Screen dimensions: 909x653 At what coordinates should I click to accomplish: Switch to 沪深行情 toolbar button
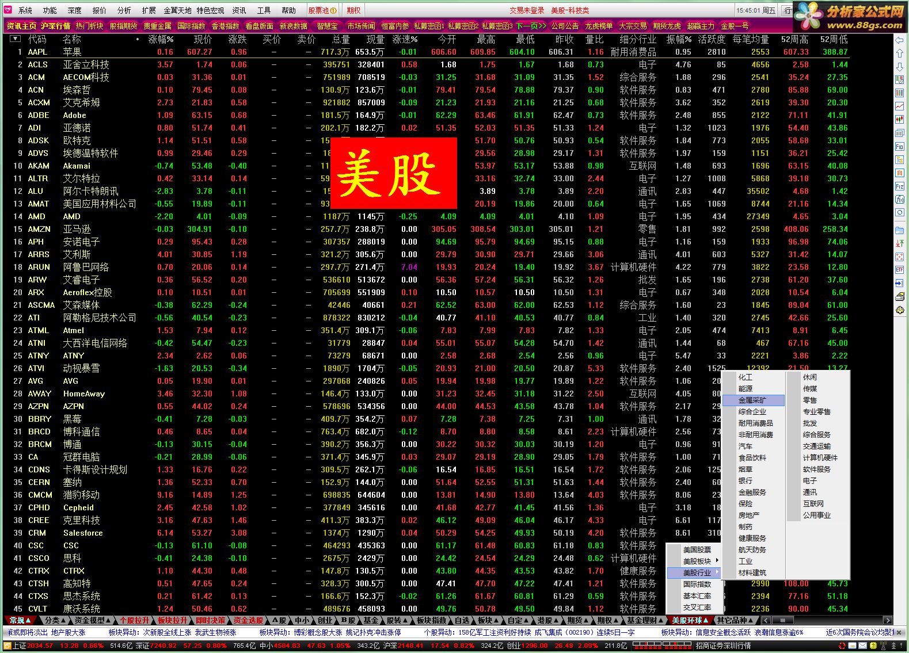(56, 26)
